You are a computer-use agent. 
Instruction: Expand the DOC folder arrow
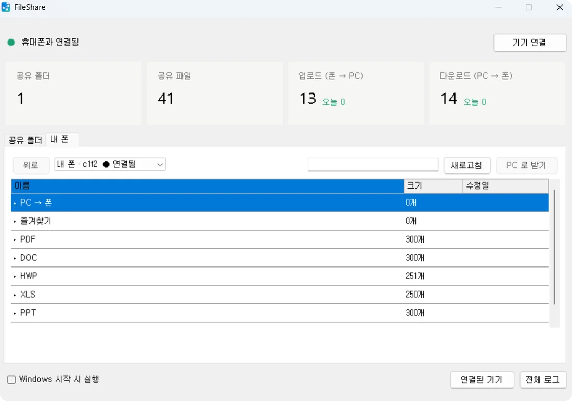tap(15, 258)
